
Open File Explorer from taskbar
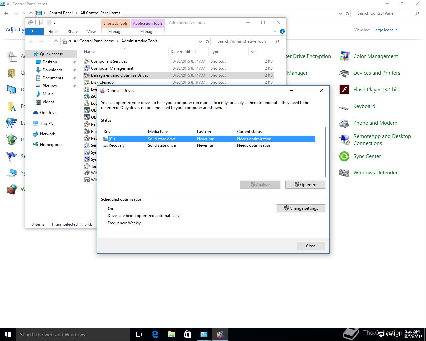[171, 334]
